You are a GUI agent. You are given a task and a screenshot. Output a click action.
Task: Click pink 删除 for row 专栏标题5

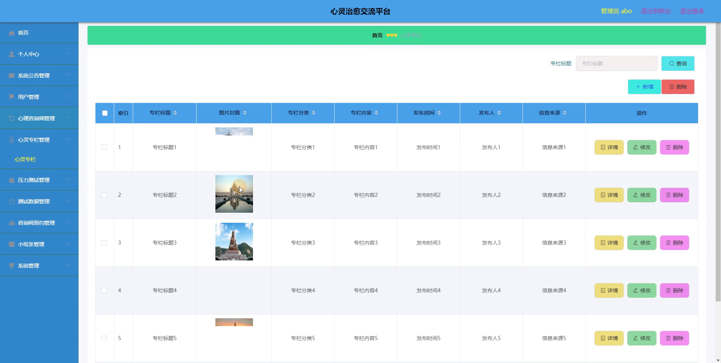tap(674, 338)
